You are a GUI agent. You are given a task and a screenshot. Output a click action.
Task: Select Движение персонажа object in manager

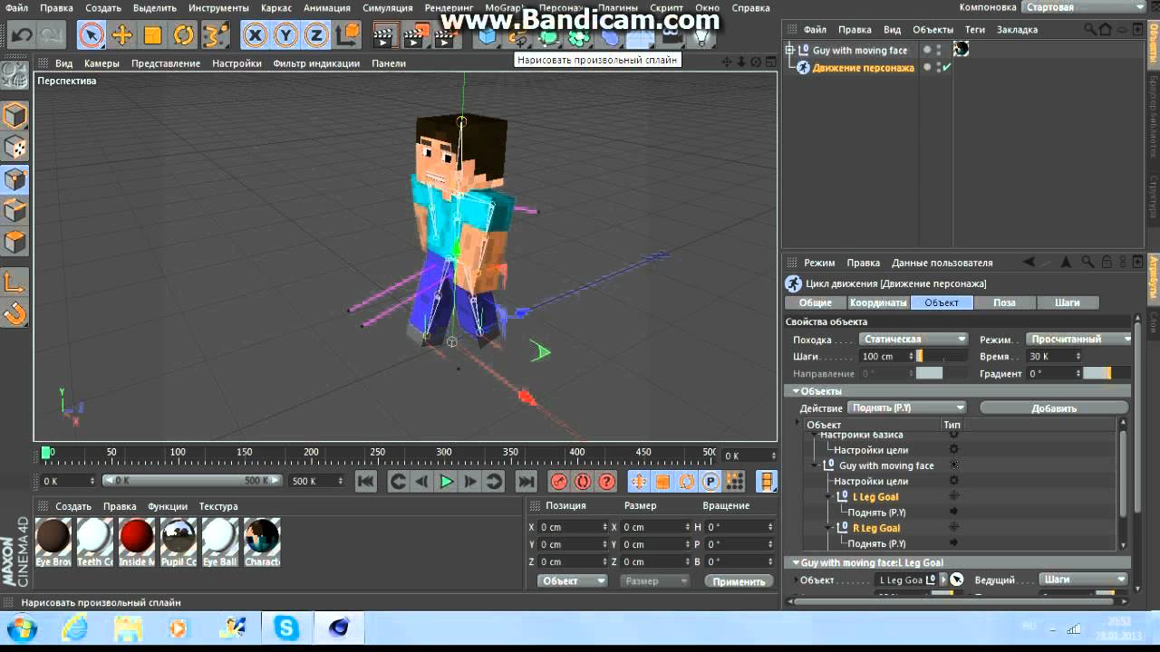(x=863, y=68)
